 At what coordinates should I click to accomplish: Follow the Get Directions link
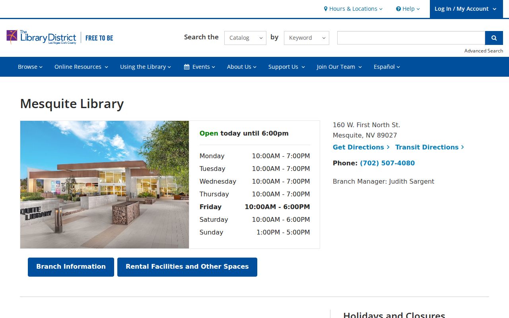click(x=361, y=147)
